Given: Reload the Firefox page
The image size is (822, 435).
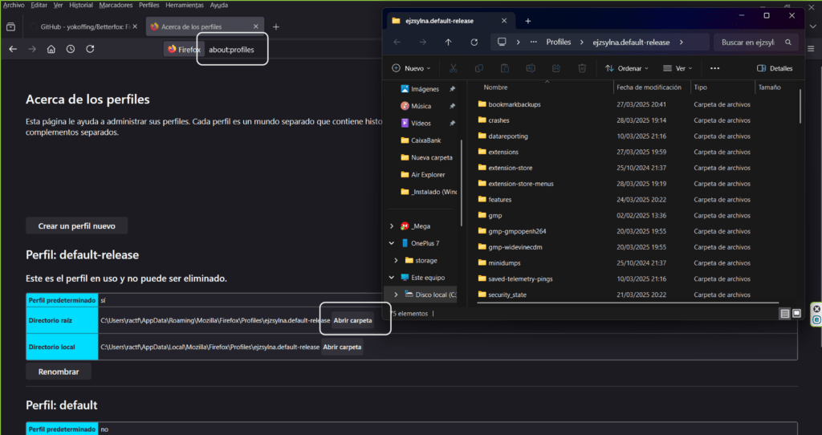Looking at the screenshot, I should (x=90, y=49).
